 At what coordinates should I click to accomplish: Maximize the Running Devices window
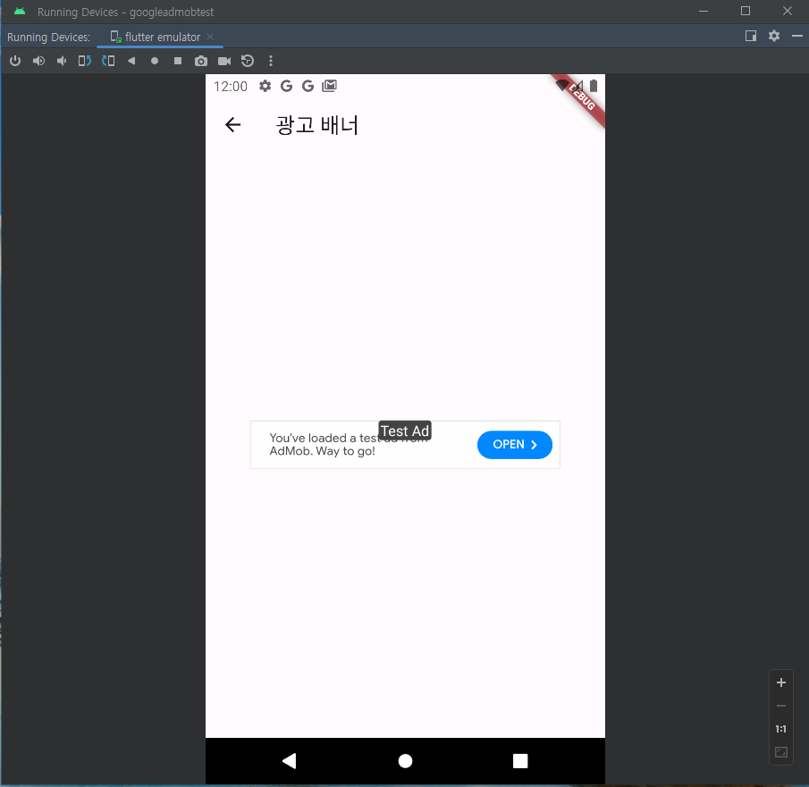click(x=746, y=11)
